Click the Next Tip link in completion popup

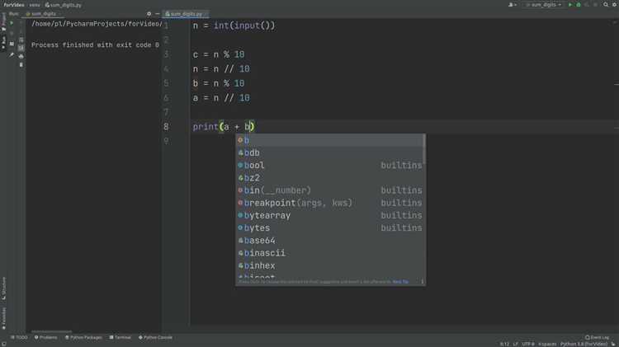click(400, 282)
